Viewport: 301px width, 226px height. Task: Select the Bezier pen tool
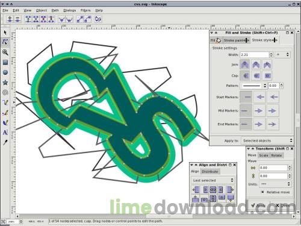5,113
